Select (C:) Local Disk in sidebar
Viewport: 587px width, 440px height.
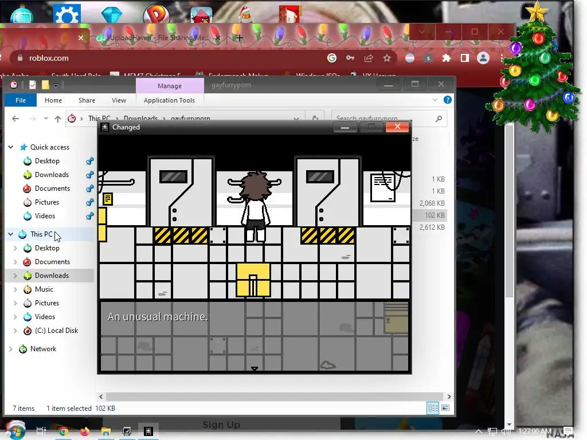coord(57,331)
